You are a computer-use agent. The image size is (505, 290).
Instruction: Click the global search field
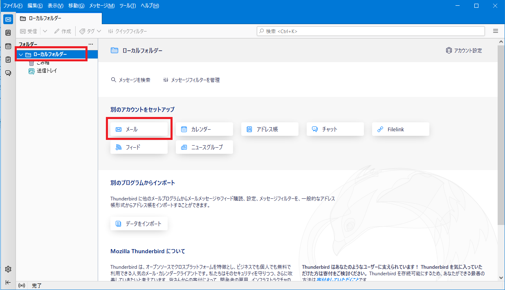pos(371,31)
